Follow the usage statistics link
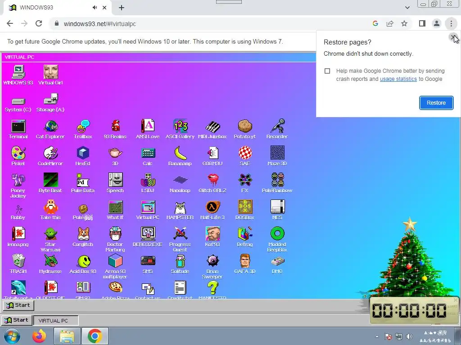Image resolution: width=461 pixels, height=345 pixels. tap(398, 79)
